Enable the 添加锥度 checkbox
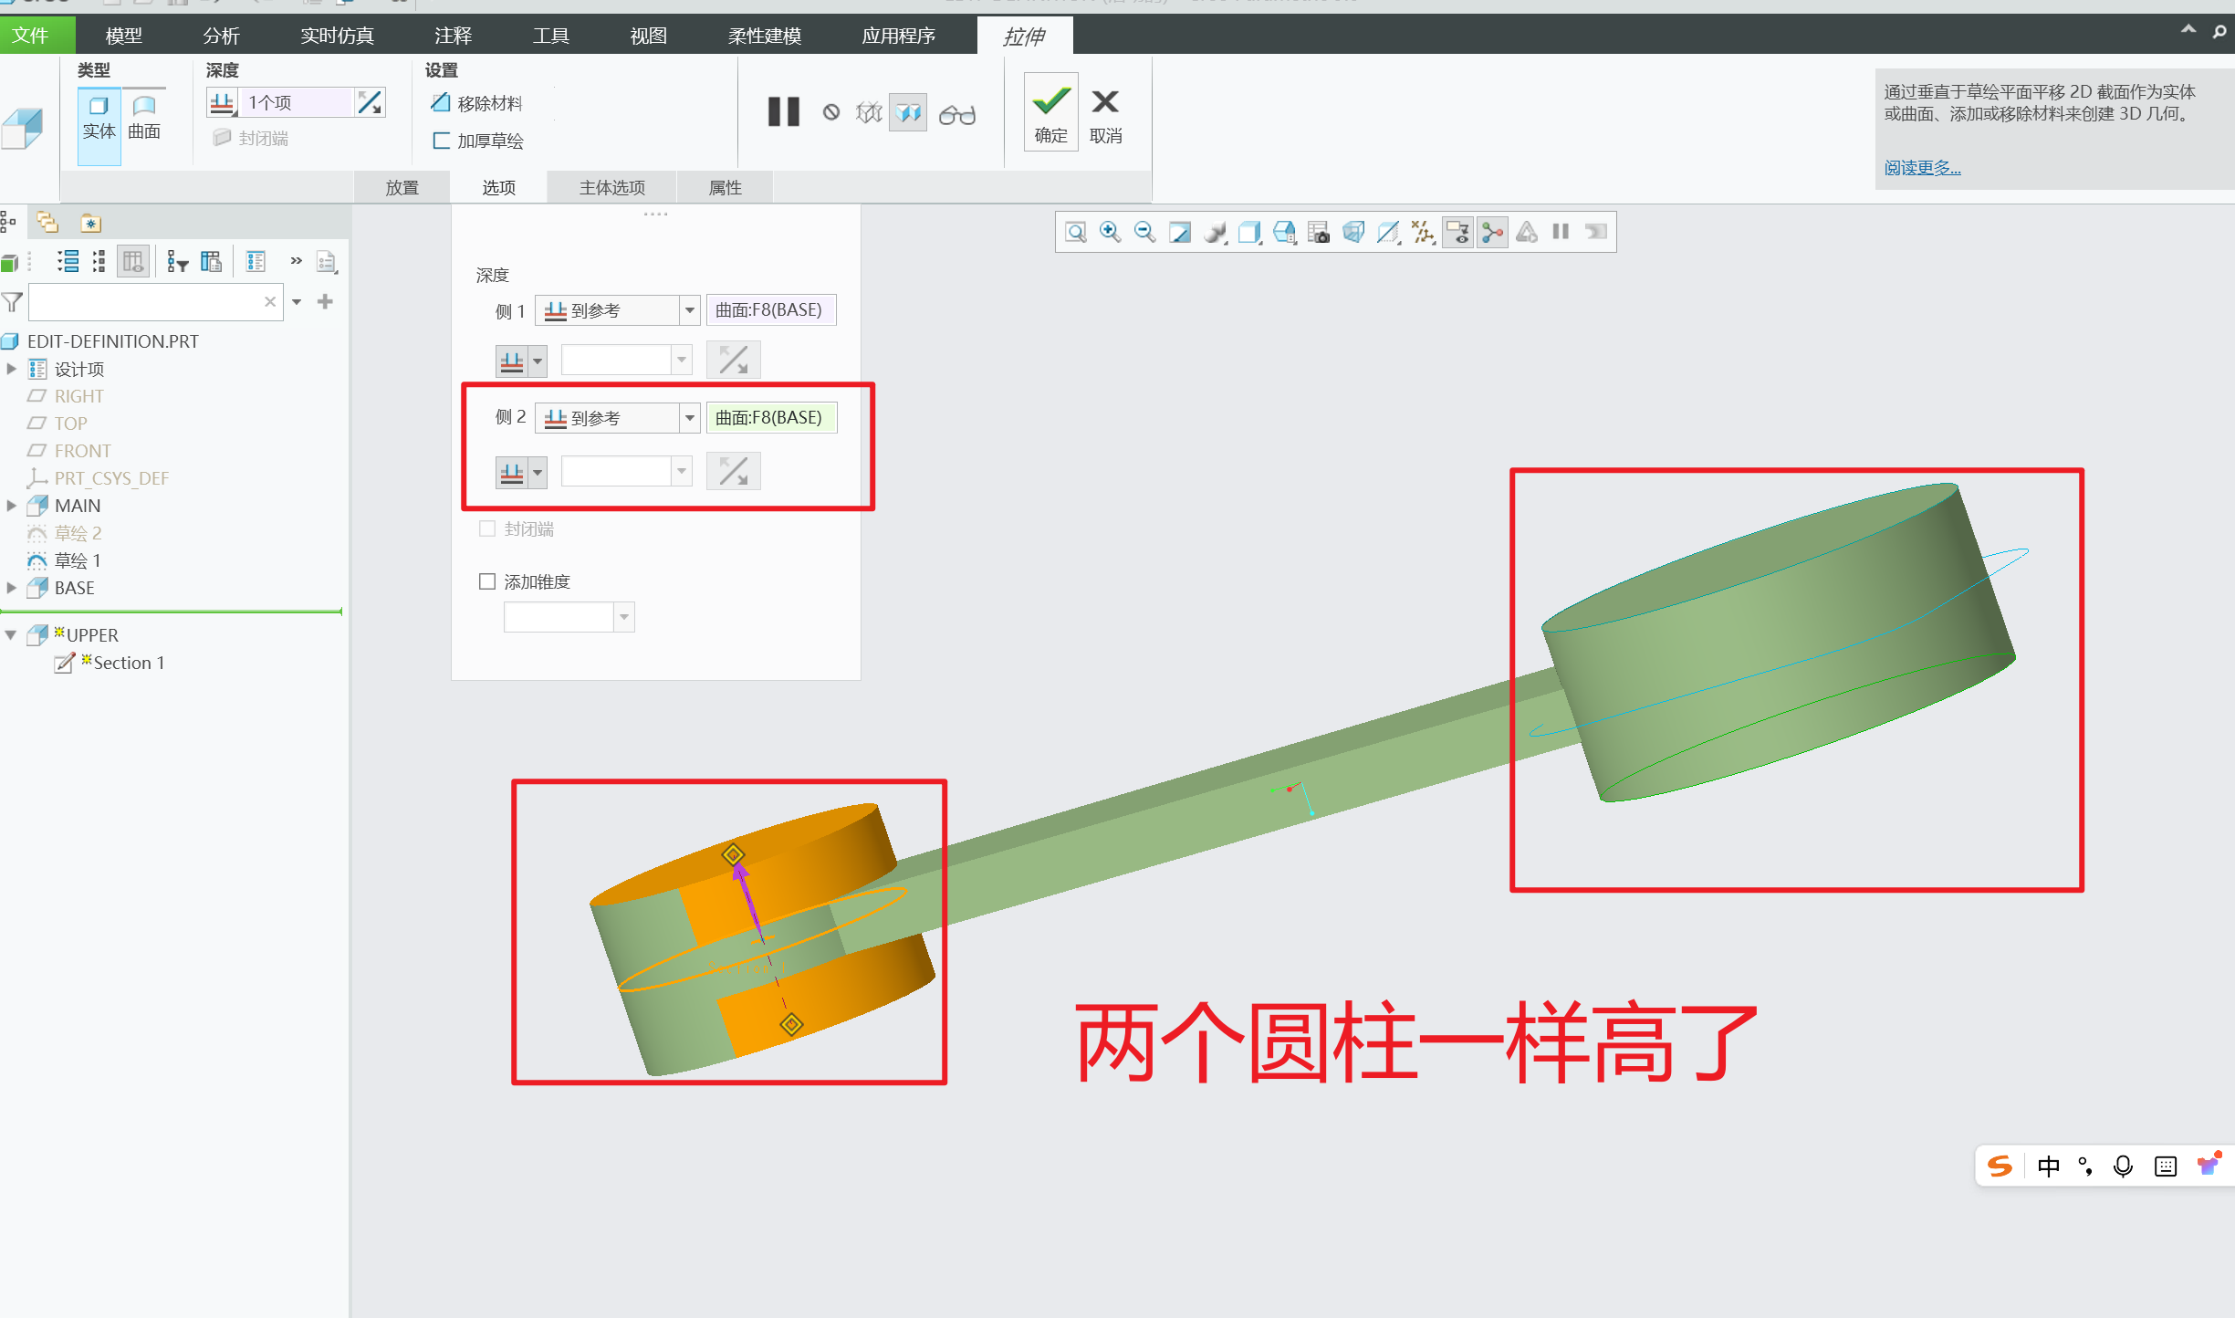Screen dimensions: 2235x1318 487,581
